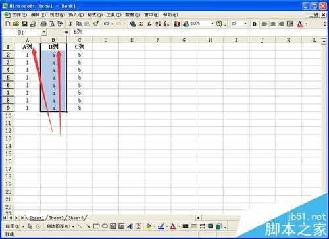This screenshot has height=239, width=329.
Task: Click the vertical scrollbar up arrow
Action: coord(324,42)
